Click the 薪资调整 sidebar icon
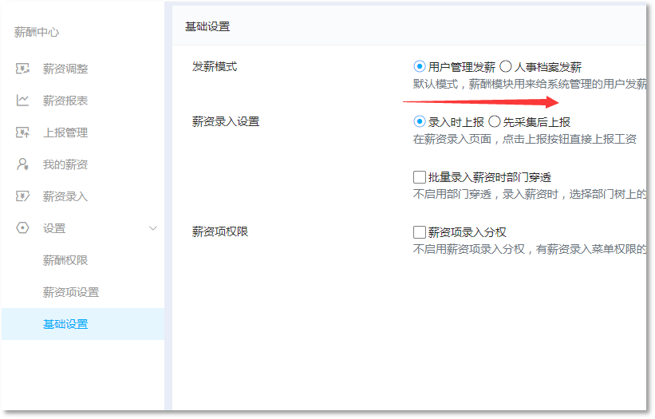 23,69
